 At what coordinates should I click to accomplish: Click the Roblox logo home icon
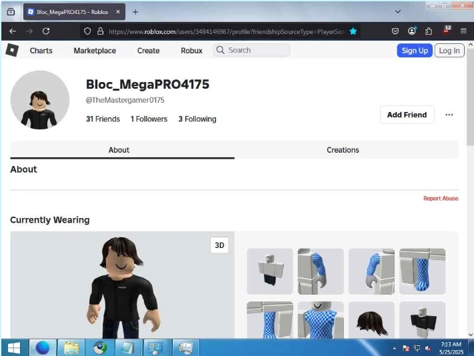[12, 50]
